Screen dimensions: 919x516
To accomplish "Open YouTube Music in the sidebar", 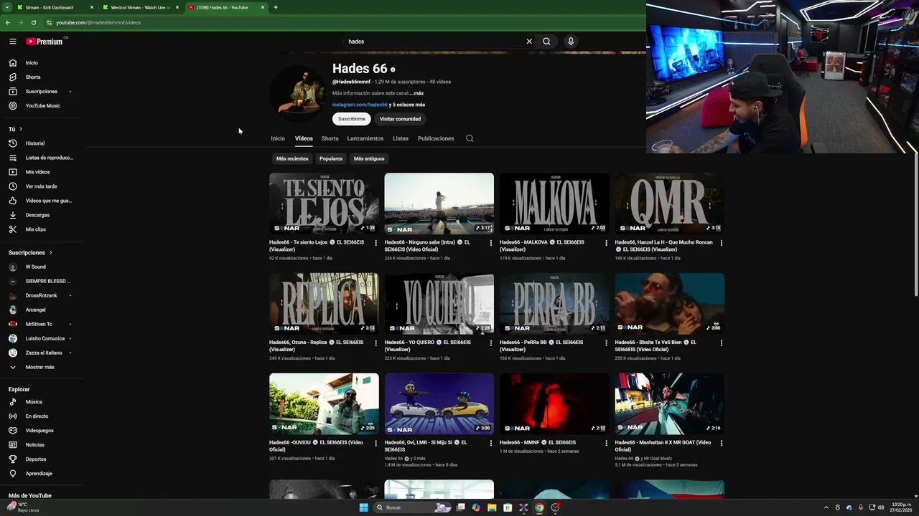I will 42,106.
